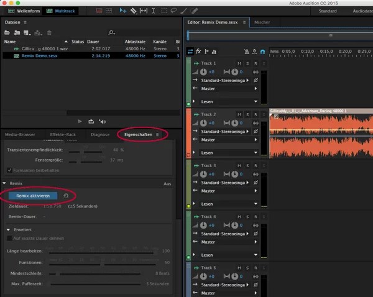Viewport: 373px width, 297px height.
Task: Click the delete trash icon in Dateien
Action: pos(49,33)
